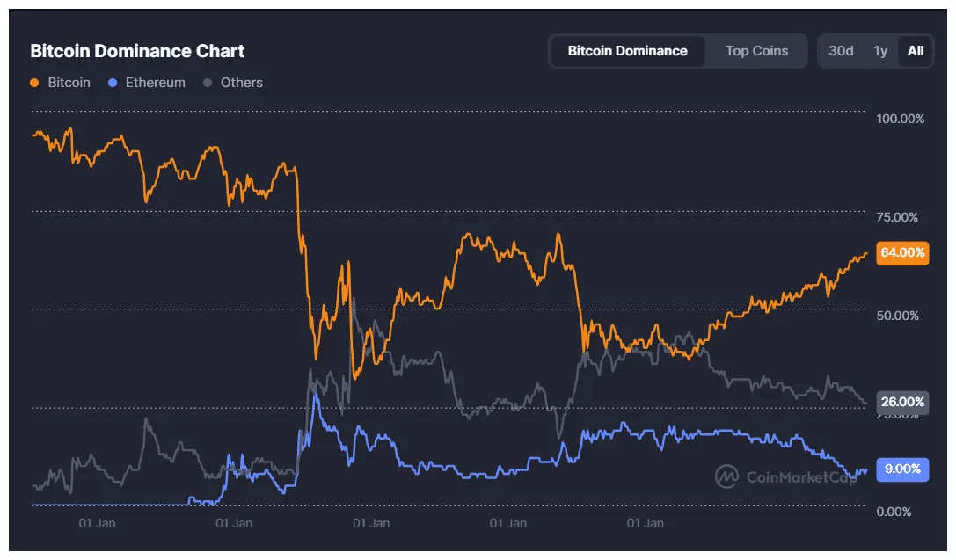956x560 pixels.
Task: Select the All time range
Action: click(914, 51)
